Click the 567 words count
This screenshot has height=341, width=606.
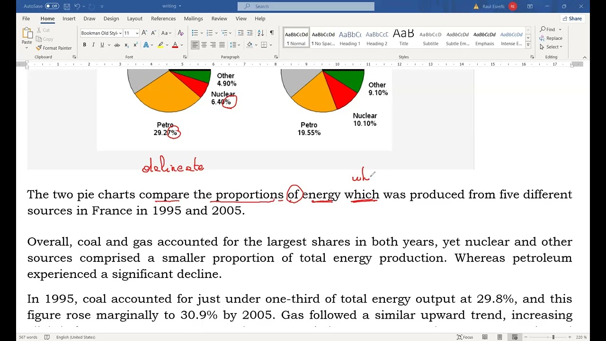[x=28, y=337]
